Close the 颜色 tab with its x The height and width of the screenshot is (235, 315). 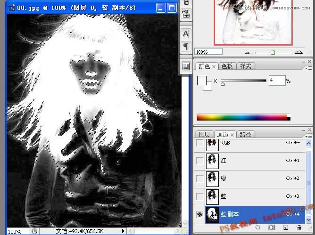pos(214,66)
